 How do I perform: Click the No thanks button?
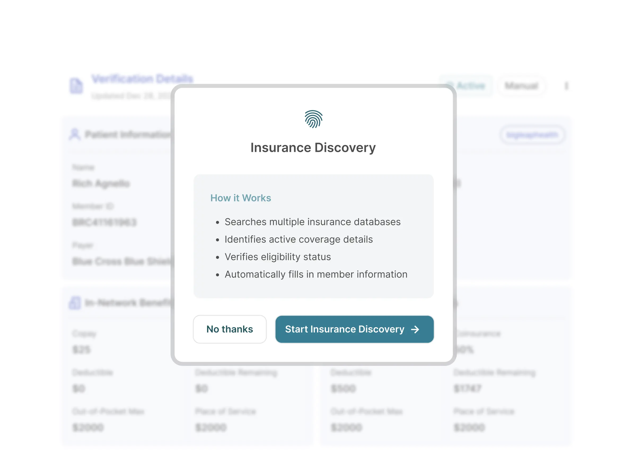[x=230, y=329]
